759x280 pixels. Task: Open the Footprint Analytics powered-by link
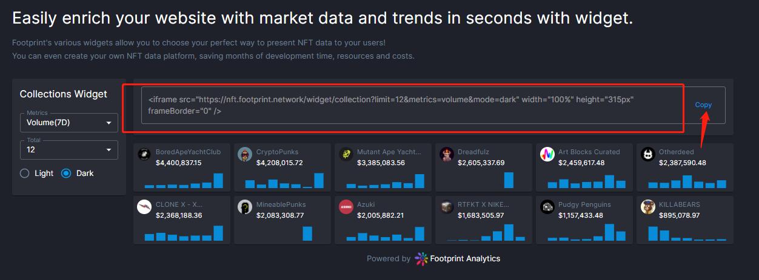click(465, 259)
